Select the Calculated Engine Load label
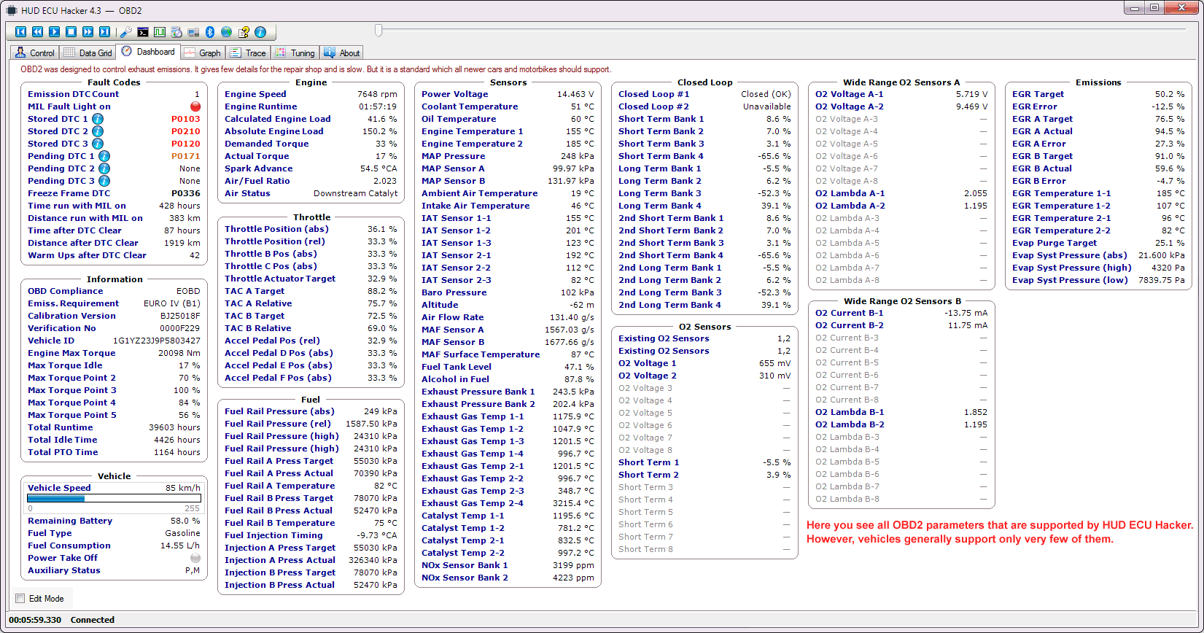Viewport: 1204px width, 633px height. (277, 119)
